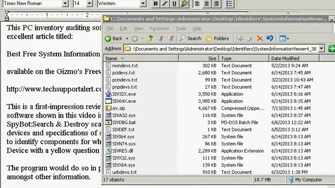Click the Explorer window folder title icon
Screen dimensions: 335x188
[106, 19]
